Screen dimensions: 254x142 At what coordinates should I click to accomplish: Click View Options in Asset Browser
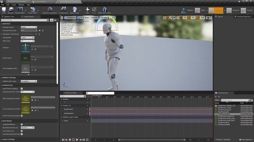(246, 140)
